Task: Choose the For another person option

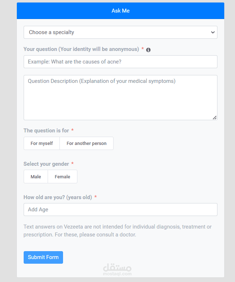Action: (86, 144)
